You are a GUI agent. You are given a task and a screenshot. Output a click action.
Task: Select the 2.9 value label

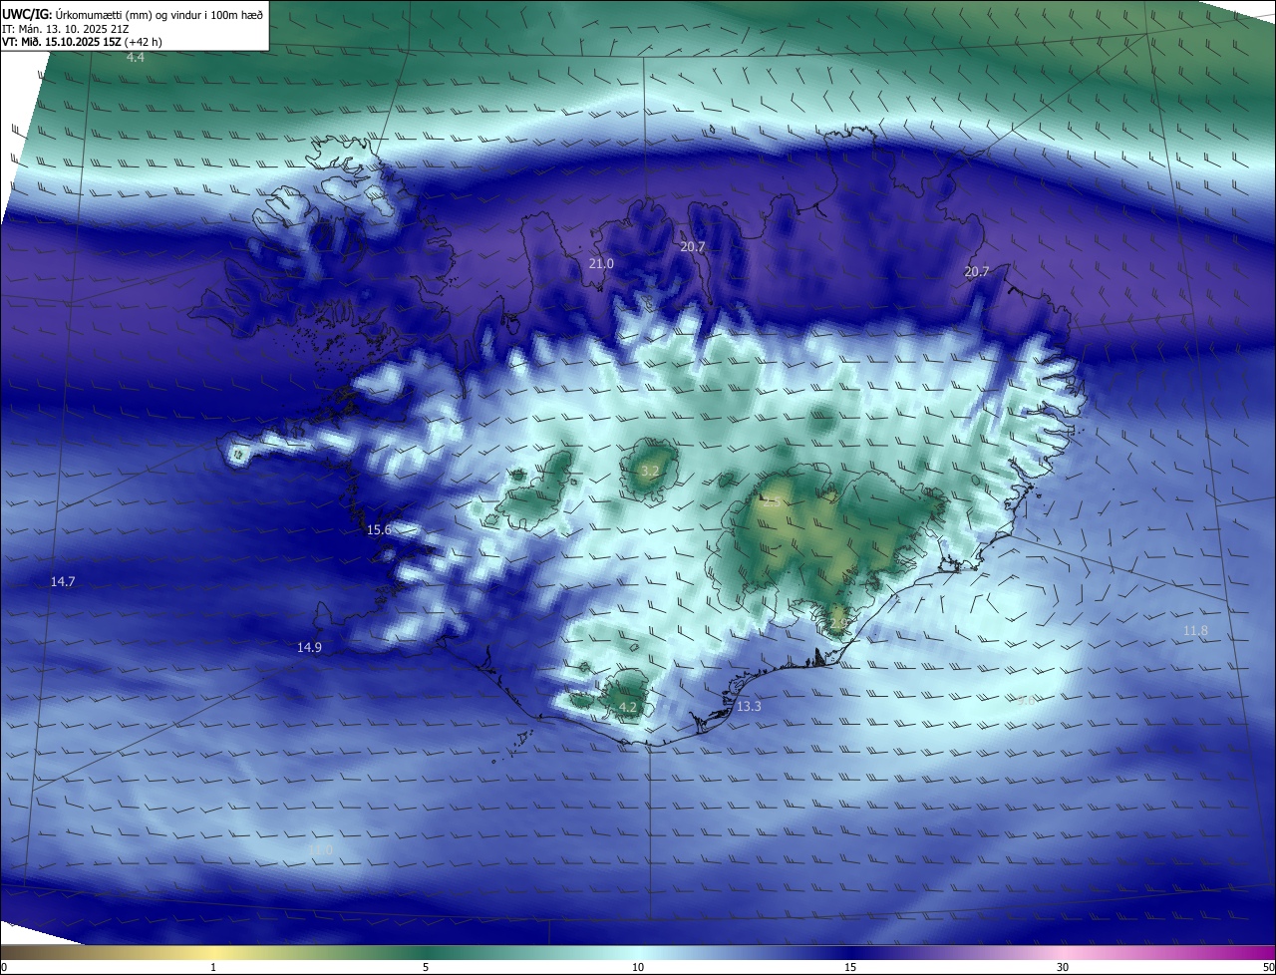(x=838, y=623)
